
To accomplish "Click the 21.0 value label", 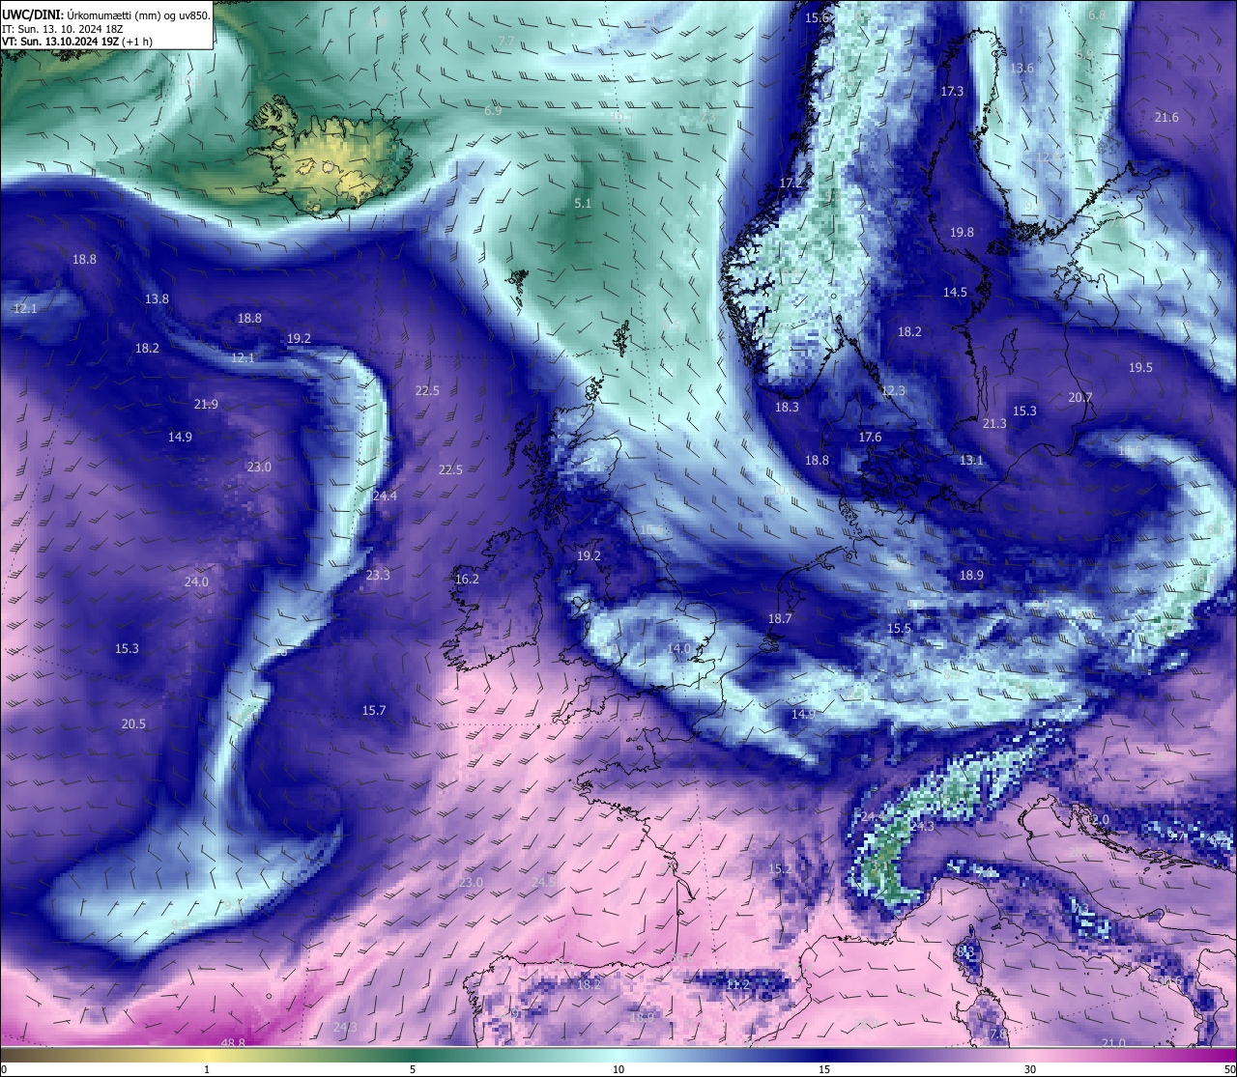I will pos(1113,1043).
